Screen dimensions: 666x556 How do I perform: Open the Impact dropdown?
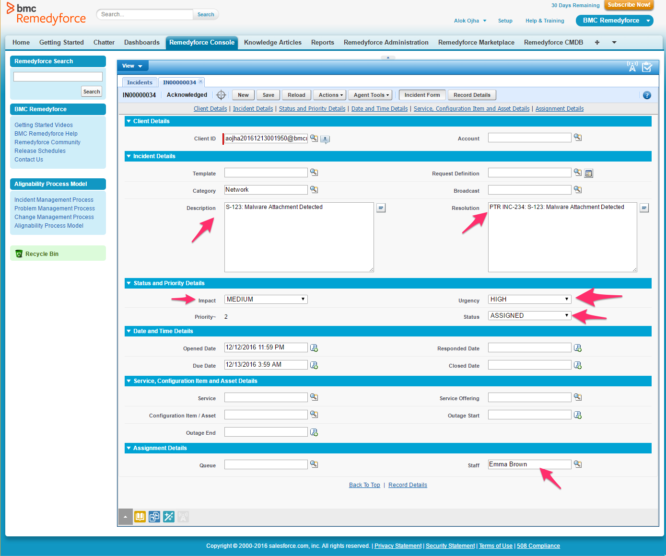[266, 299]
